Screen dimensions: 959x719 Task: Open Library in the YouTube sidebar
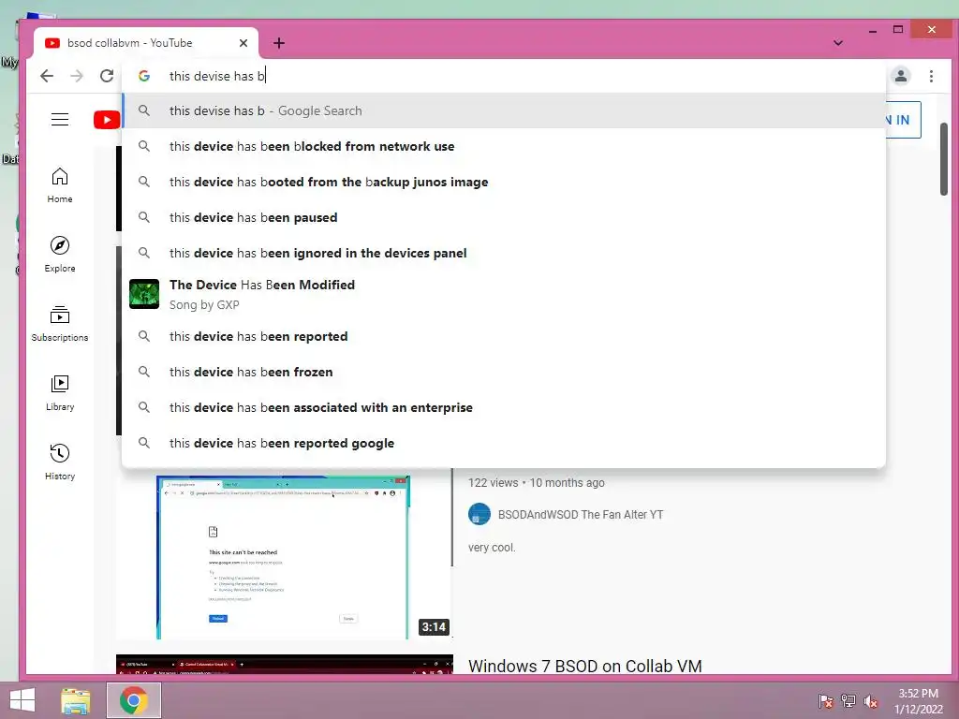pyautogui.click(x=60, y=392)
